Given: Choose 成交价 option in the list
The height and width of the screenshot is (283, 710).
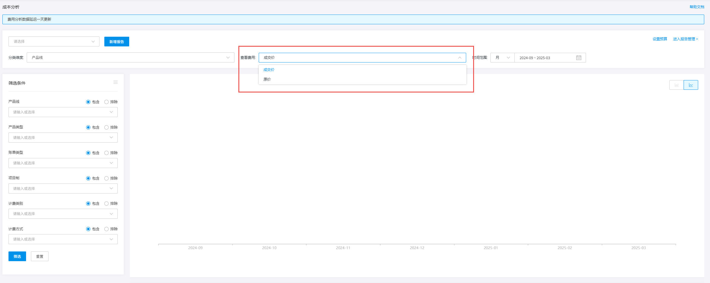Looking at the screenshot, I should (x=269, y=70).
